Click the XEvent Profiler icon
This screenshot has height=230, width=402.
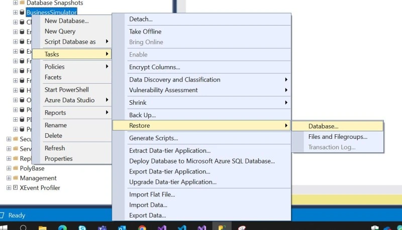pos(16,187)
